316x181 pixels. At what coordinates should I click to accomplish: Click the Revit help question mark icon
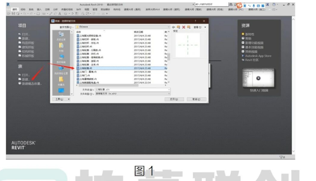274,4
